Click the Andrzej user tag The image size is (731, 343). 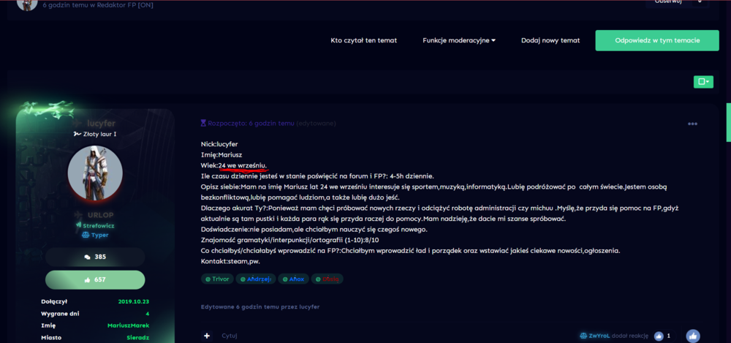[x=256, y=279]
